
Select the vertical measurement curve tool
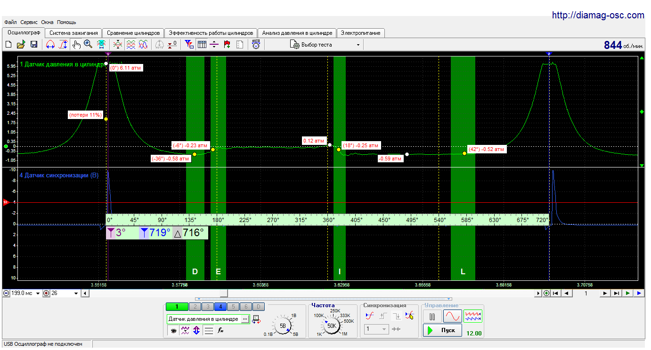(x=63, y=44)
